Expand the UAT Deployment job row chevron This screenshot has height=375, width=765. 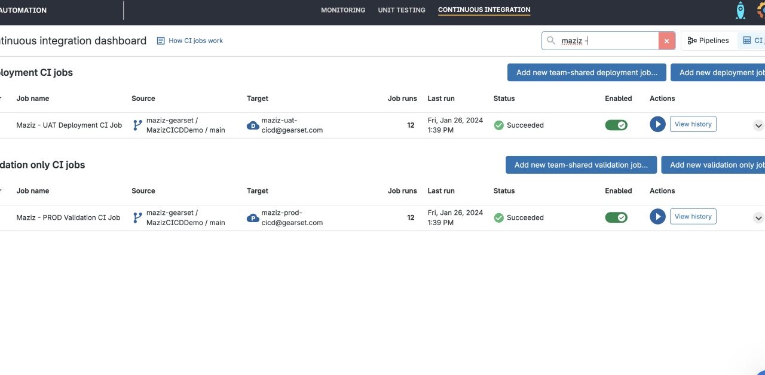758,125
